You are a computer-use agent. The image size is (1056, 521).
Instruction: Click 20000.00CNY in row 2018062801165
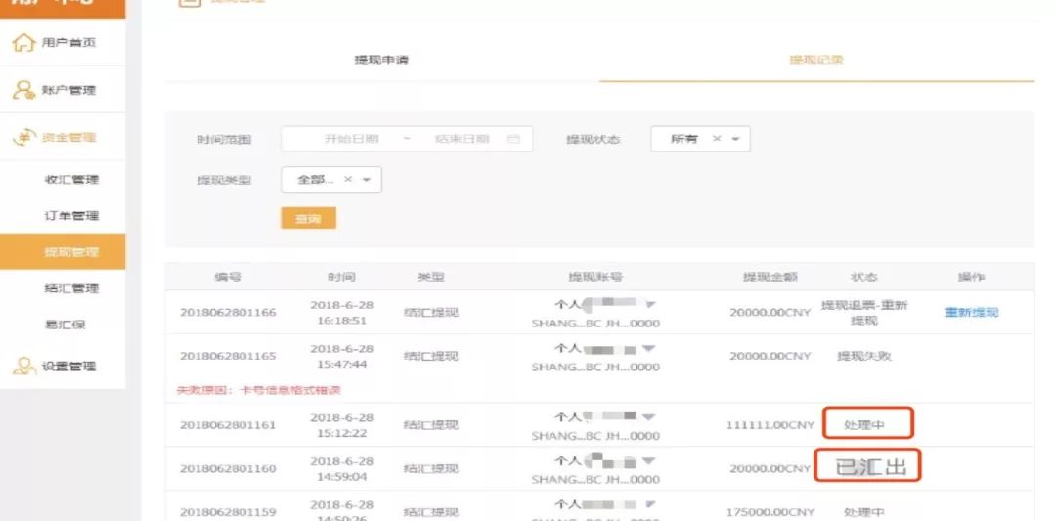[770, 356]
